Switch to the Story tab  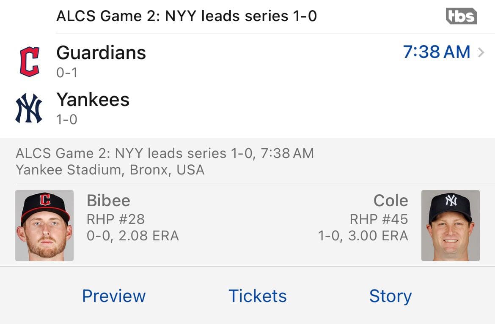tap(390, 296)
